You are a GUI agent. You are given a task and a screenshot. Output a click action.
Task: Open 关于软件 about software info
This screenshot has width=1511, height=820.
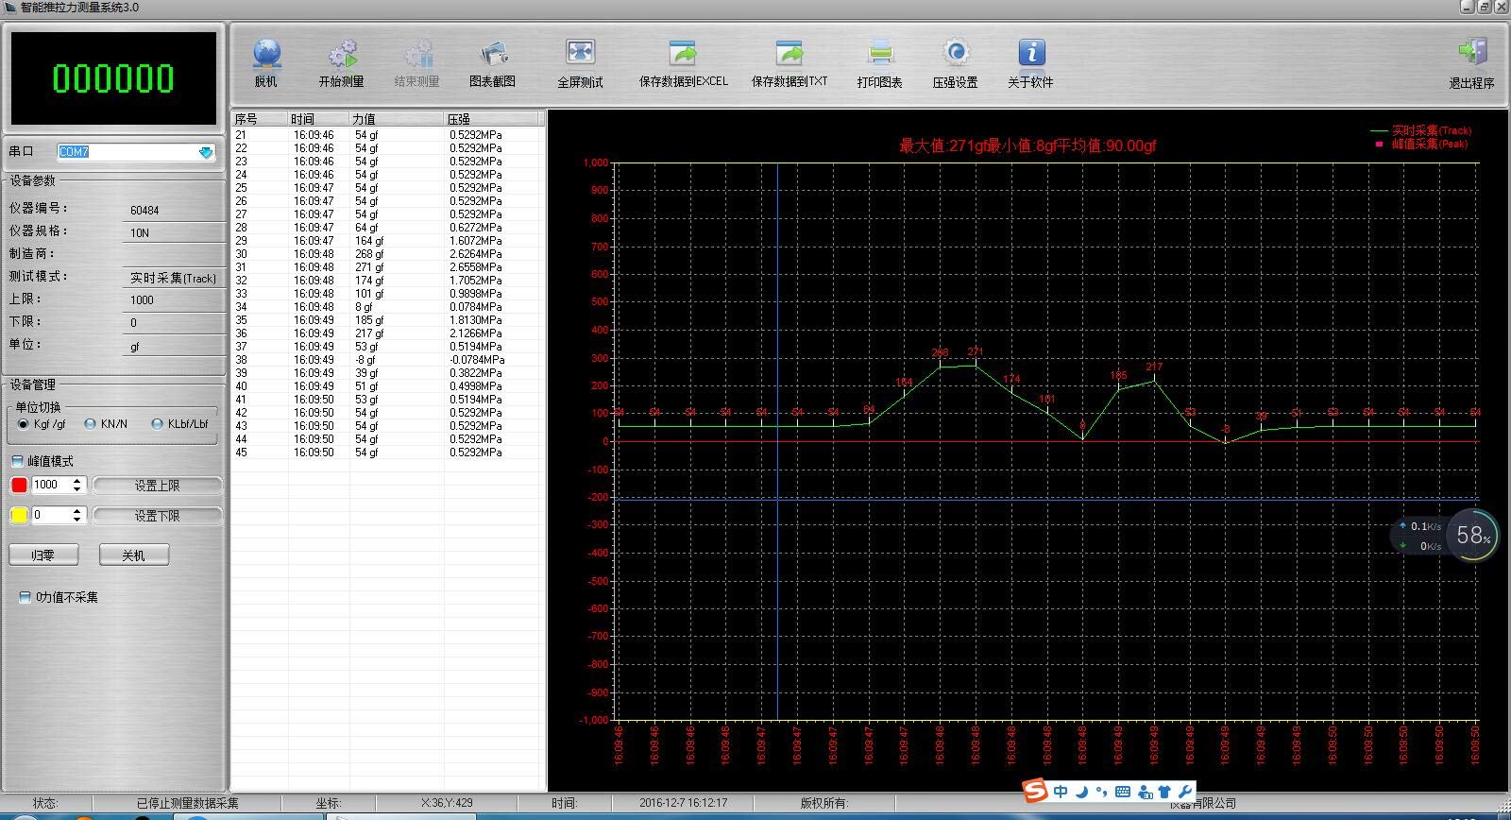click(x=1030, y=63)
